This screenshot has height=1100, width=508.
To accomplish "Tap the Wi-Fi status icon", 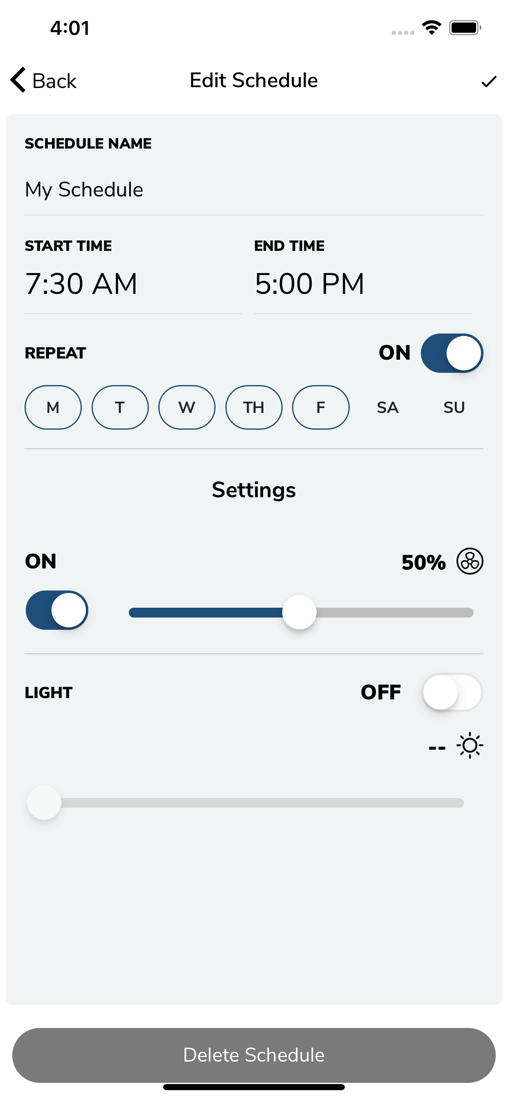I will coord(431,28).
